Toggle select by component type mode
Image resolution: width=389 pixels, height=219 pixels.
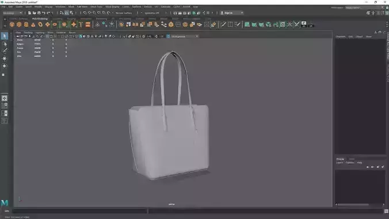click(x=71, y=13)
